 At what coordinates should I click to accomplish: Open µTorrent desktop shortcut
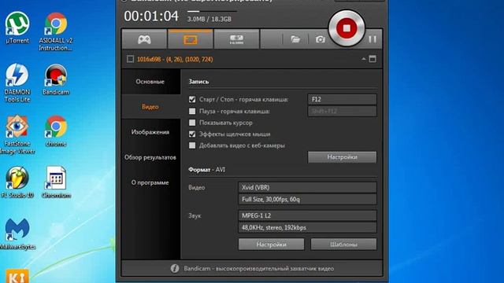tap(17, 28)
